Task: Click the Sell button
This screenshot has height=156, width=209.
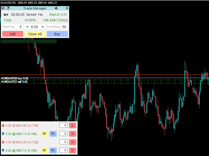Action: [13, 34]
